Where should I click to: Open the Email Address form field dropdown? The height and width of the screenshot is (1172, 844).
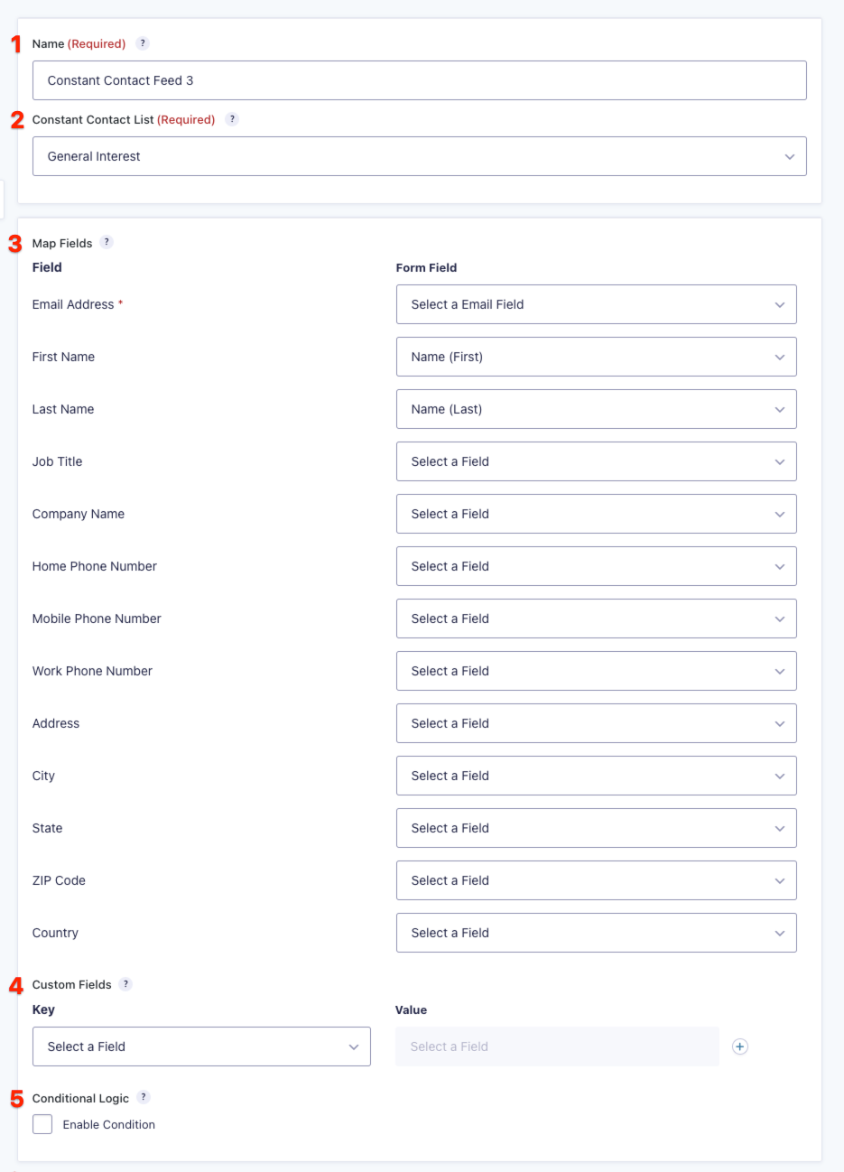[x=596, y=304]
